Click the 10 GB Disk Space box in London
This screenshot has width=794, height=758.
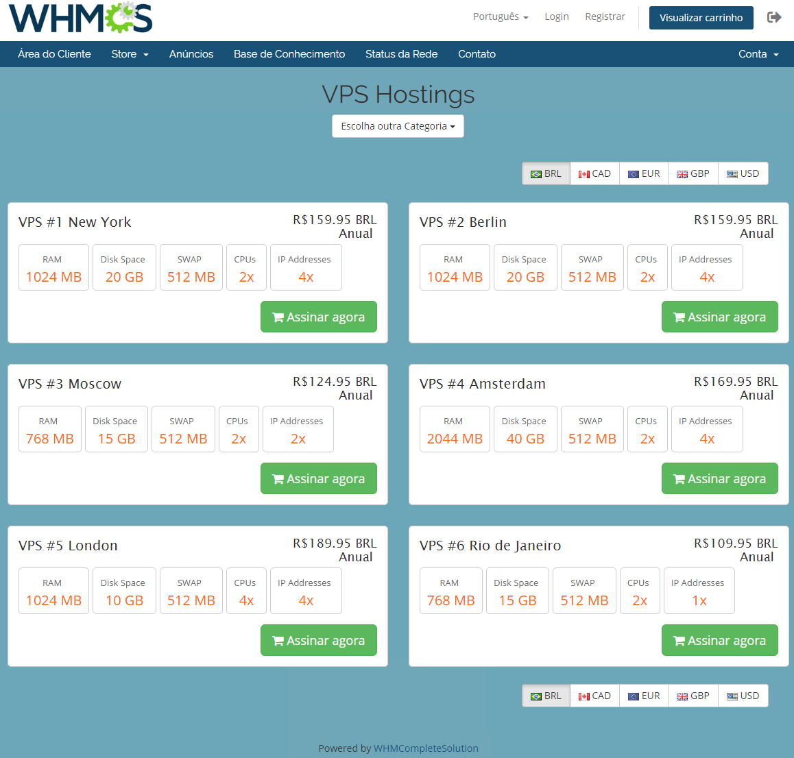pyautogui.click(x=124, y=591)
